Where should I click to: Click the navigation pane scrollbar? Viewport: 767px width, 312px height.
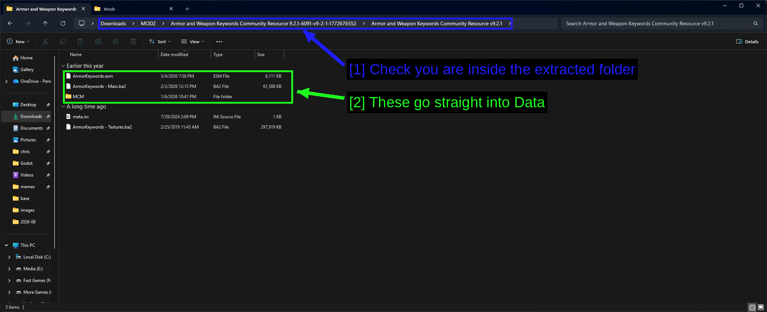(55, 152)
